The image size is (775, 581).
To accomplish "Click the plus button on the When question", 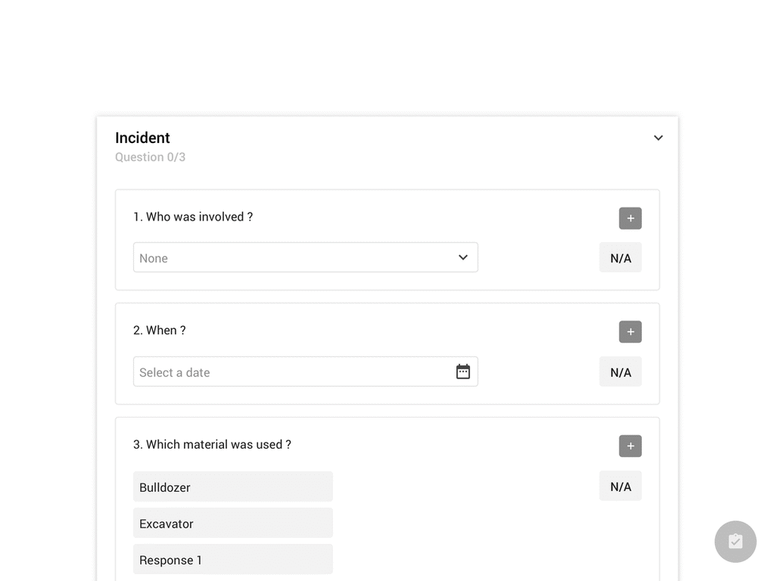I will [x=630, y=332].
